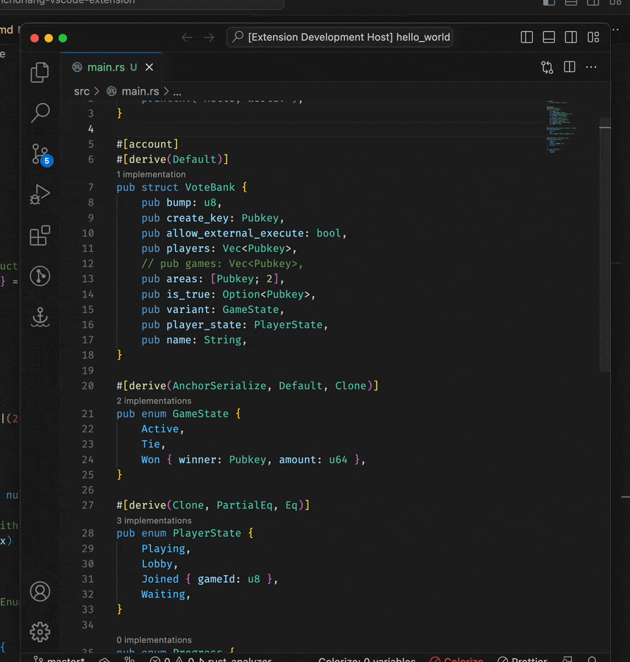Click 'u64' type on line 24
Viewport: 630px width, 662px height.
338,459
